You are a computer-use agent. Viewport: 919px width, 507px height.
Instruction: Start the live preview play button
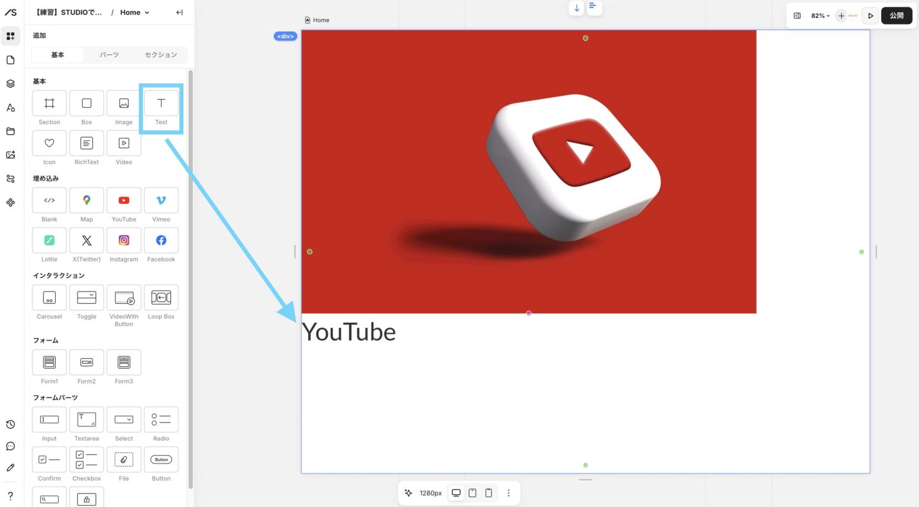click(x=870, y=16)
